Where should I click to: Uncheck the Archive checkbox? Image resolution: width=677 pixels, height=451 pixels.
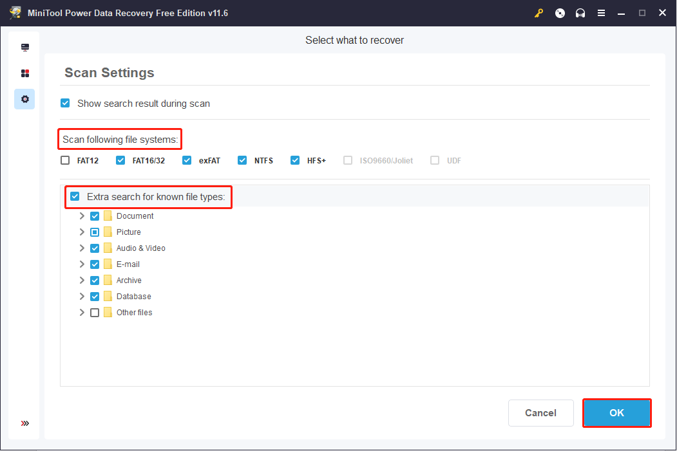[95, 281]
